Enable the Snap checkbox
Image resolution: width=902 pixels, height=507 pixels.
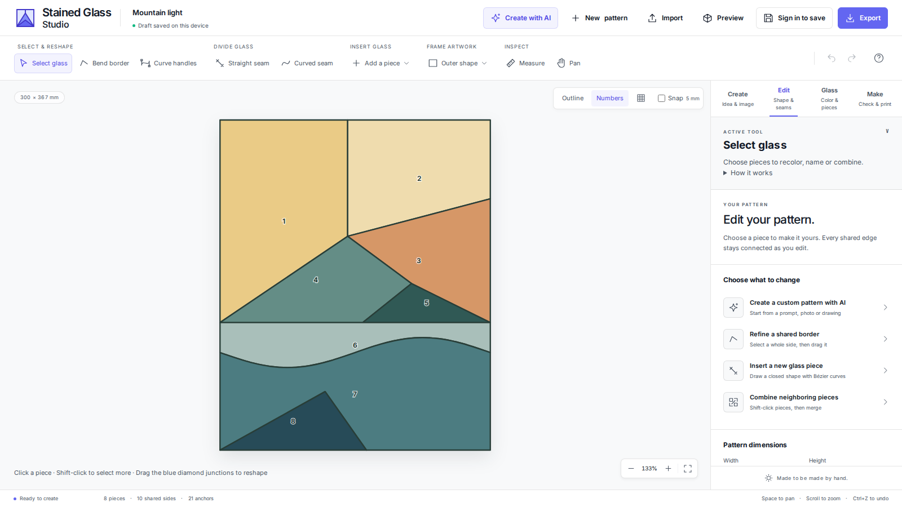click(x=661, y=98)
